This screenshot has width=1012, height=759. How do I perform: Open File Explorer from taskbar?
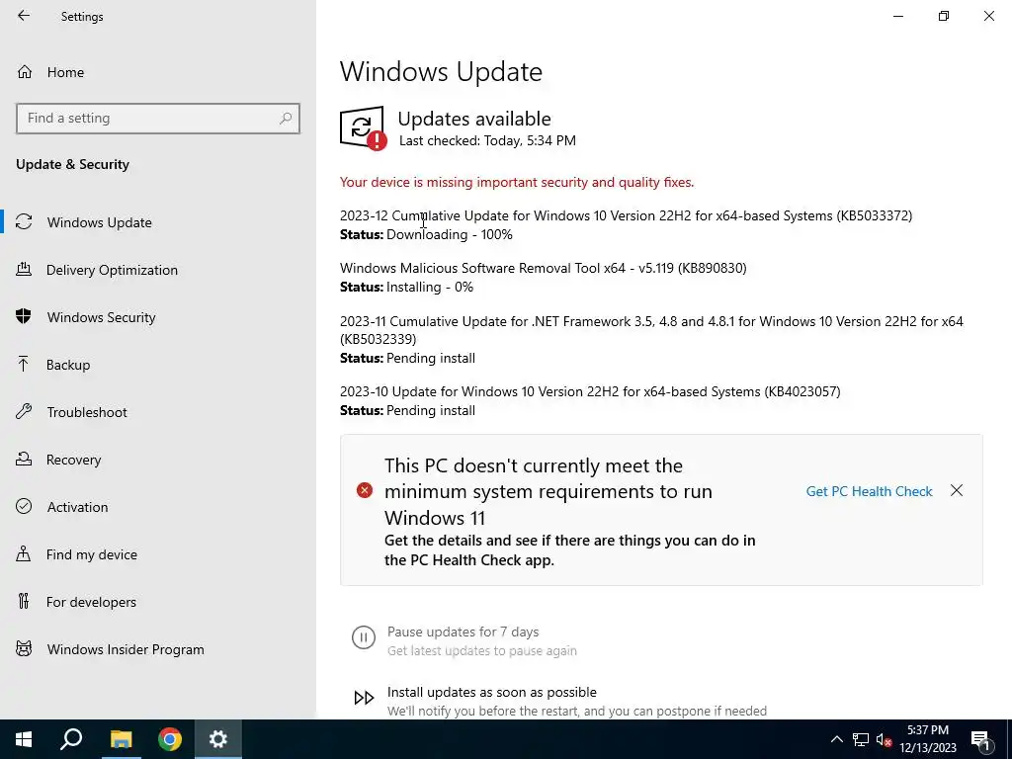(x=121, y=739)
